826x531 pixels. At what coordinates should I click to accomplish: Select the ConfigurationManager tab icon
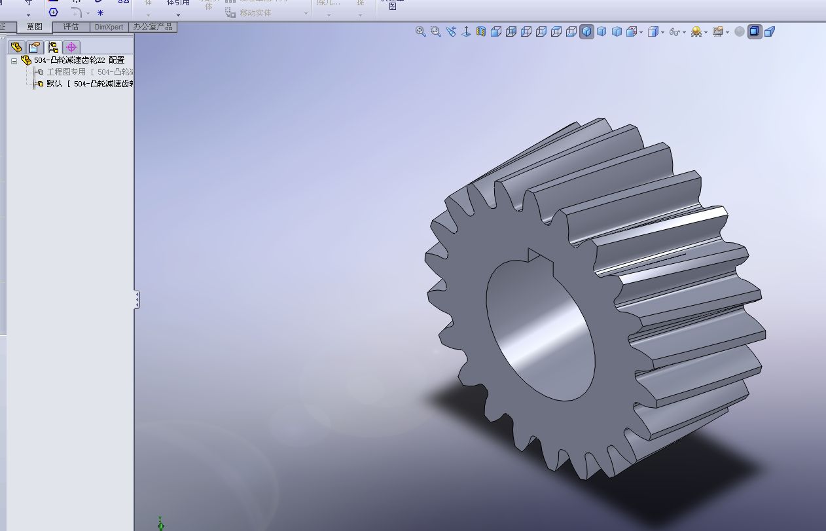click(x=53, y=47)
